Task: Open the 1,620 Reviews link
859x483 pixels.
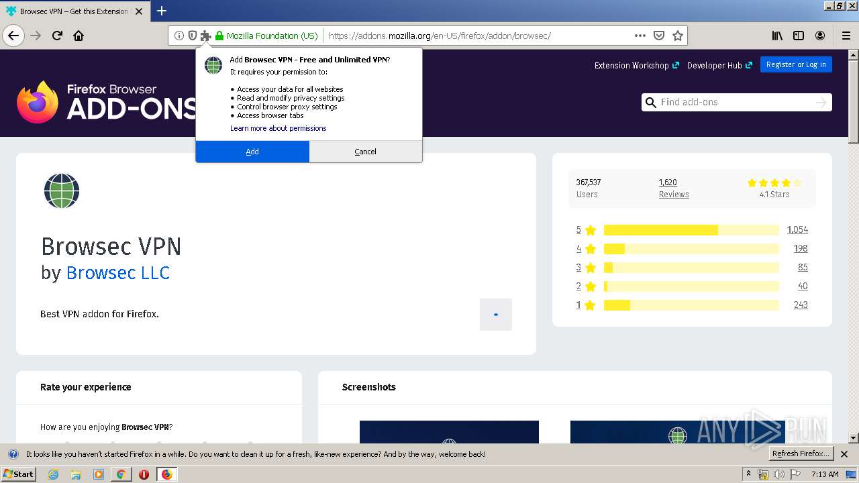Action: (674, 188)
